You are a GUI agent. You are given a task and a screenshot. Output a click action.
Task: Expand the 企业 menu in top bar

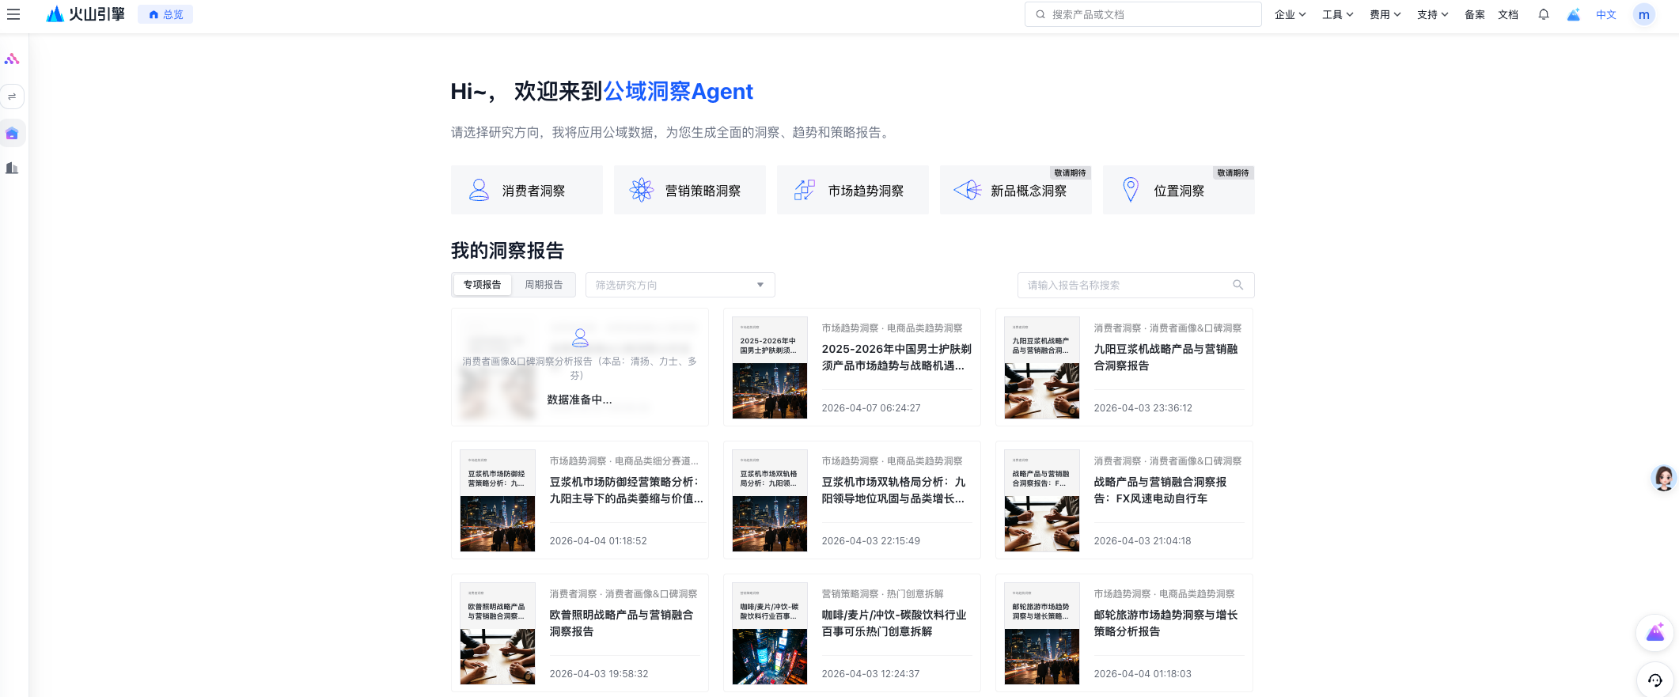[1290, 14]
